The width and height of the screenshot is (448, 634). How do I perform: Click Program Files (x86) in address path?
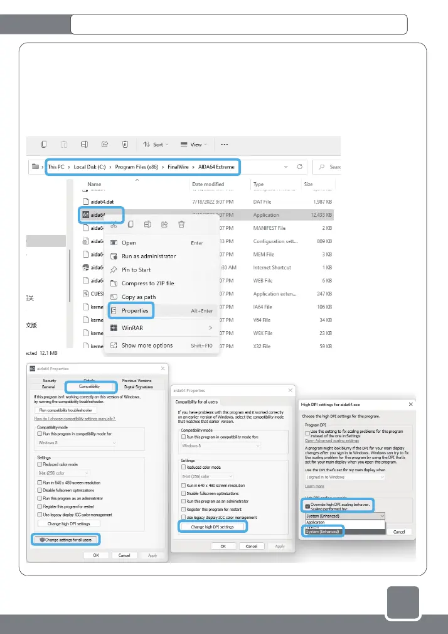(x=136, y=167)
